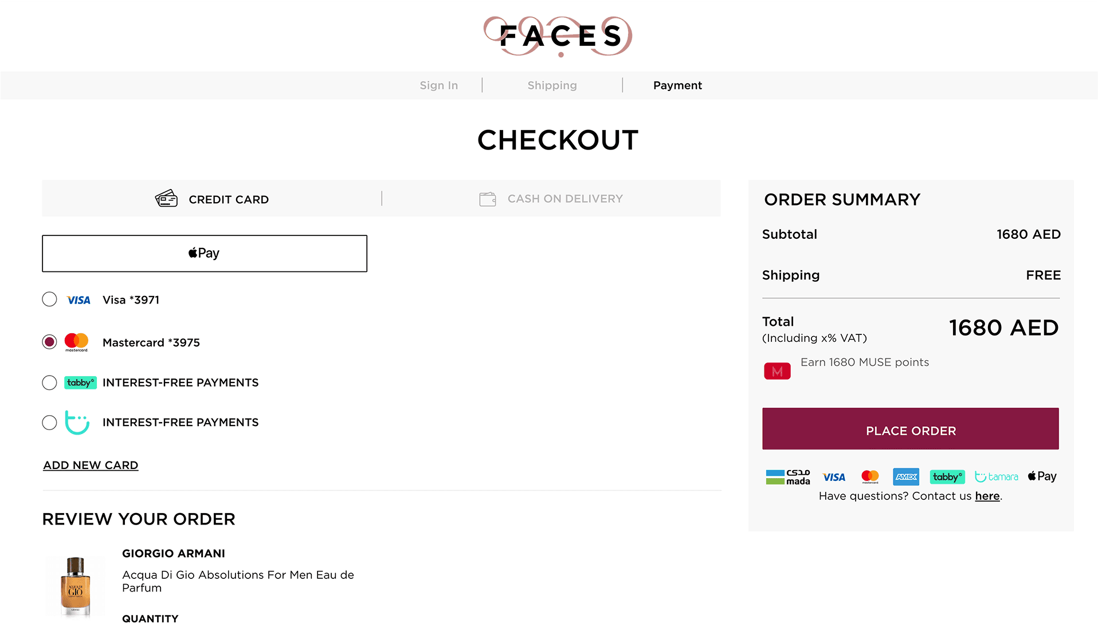This screenshot has height=627, width=1098.
Task: Click the red MUSE points badge icon
Action: point(777,371)
